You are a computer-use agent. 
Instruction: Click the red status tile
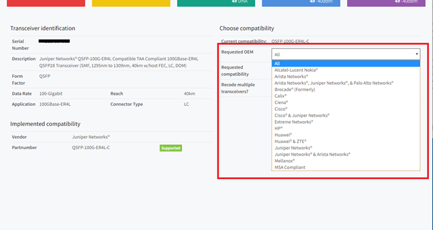pyautogui.click(x=46, y=3)
